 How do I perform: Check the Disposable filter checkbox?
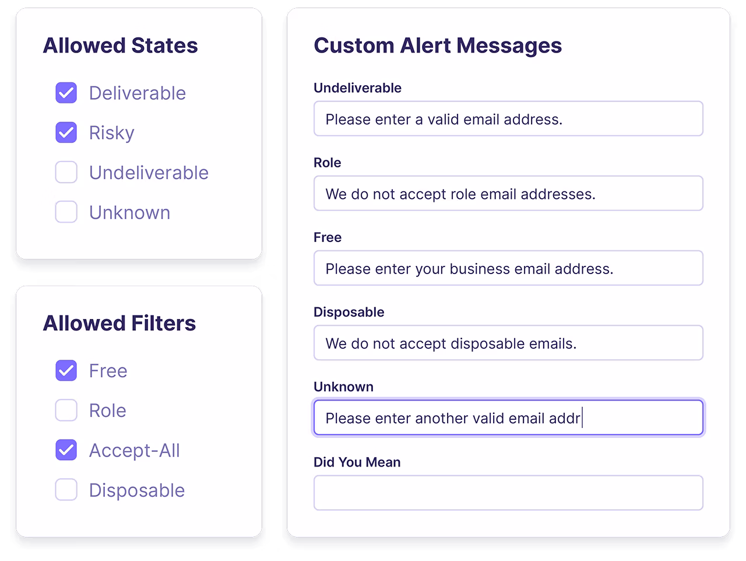(66, 490)
